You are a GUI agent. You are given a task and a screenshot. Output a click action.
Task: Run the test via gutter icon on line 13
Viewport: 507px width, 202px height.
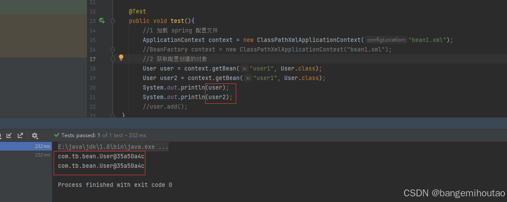point(102,21)
